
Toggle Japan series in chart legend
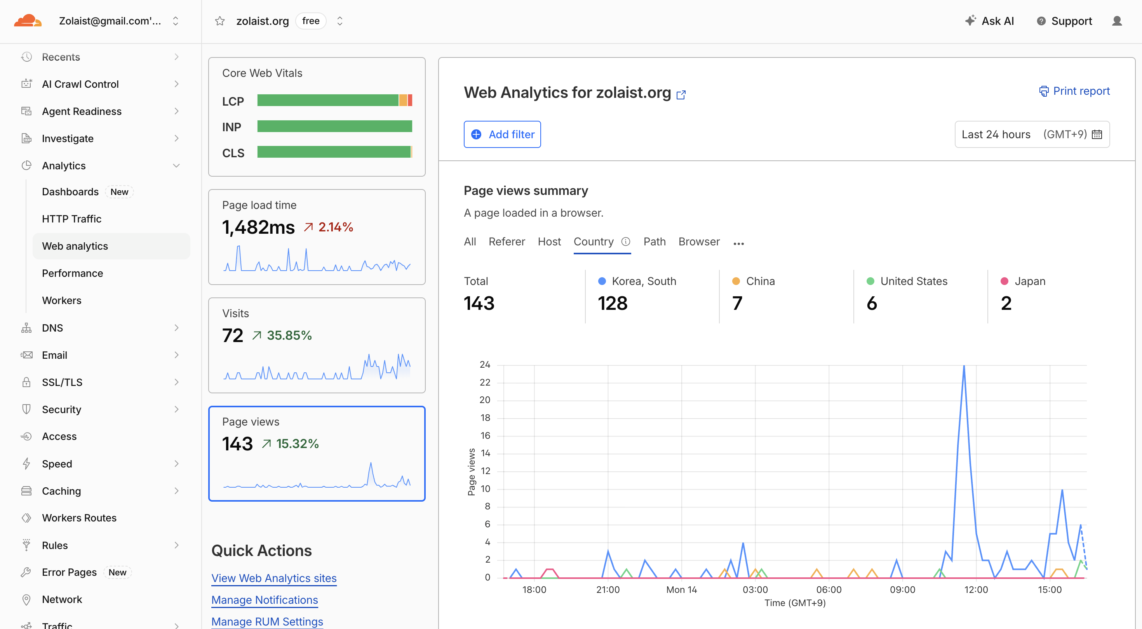pyautogui.click(x=1023, y=281)
